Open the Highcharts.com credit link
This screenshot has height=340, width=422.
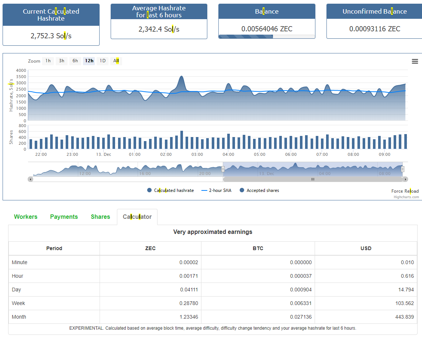(406, 197)
